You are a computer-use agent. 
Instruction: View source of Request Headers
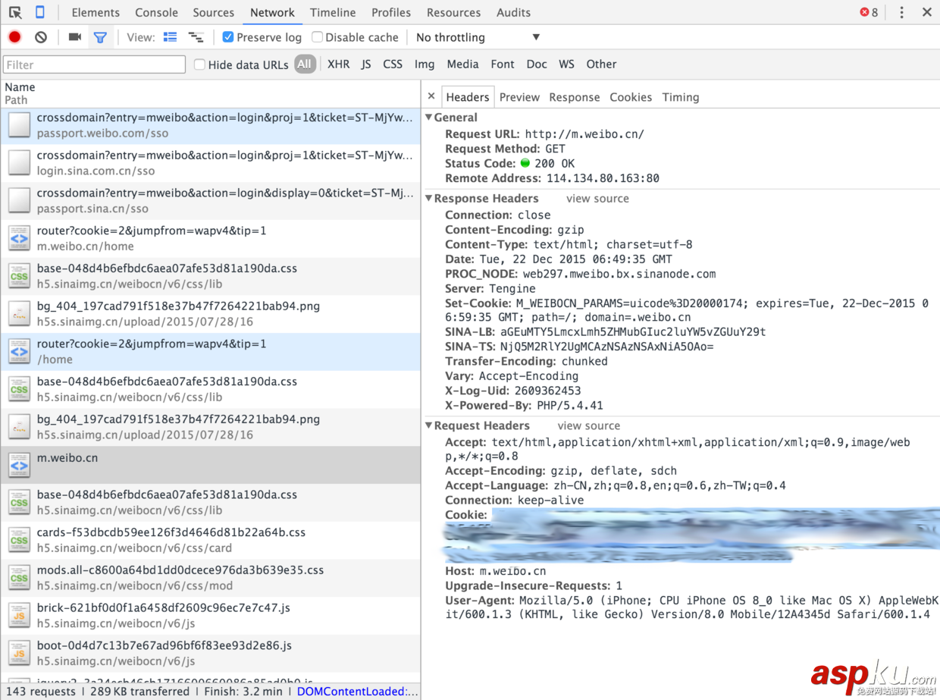[589, 426]
